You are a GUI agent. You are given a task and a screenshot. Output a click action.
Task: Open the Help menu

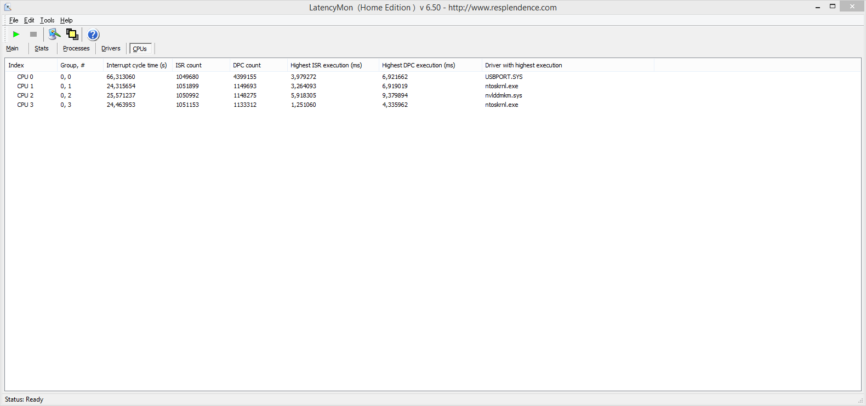coord(66,20)
